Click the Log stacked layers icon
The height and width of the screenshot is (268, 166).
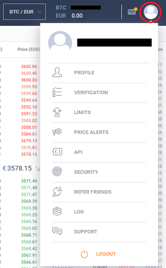[x=57, y=212]
